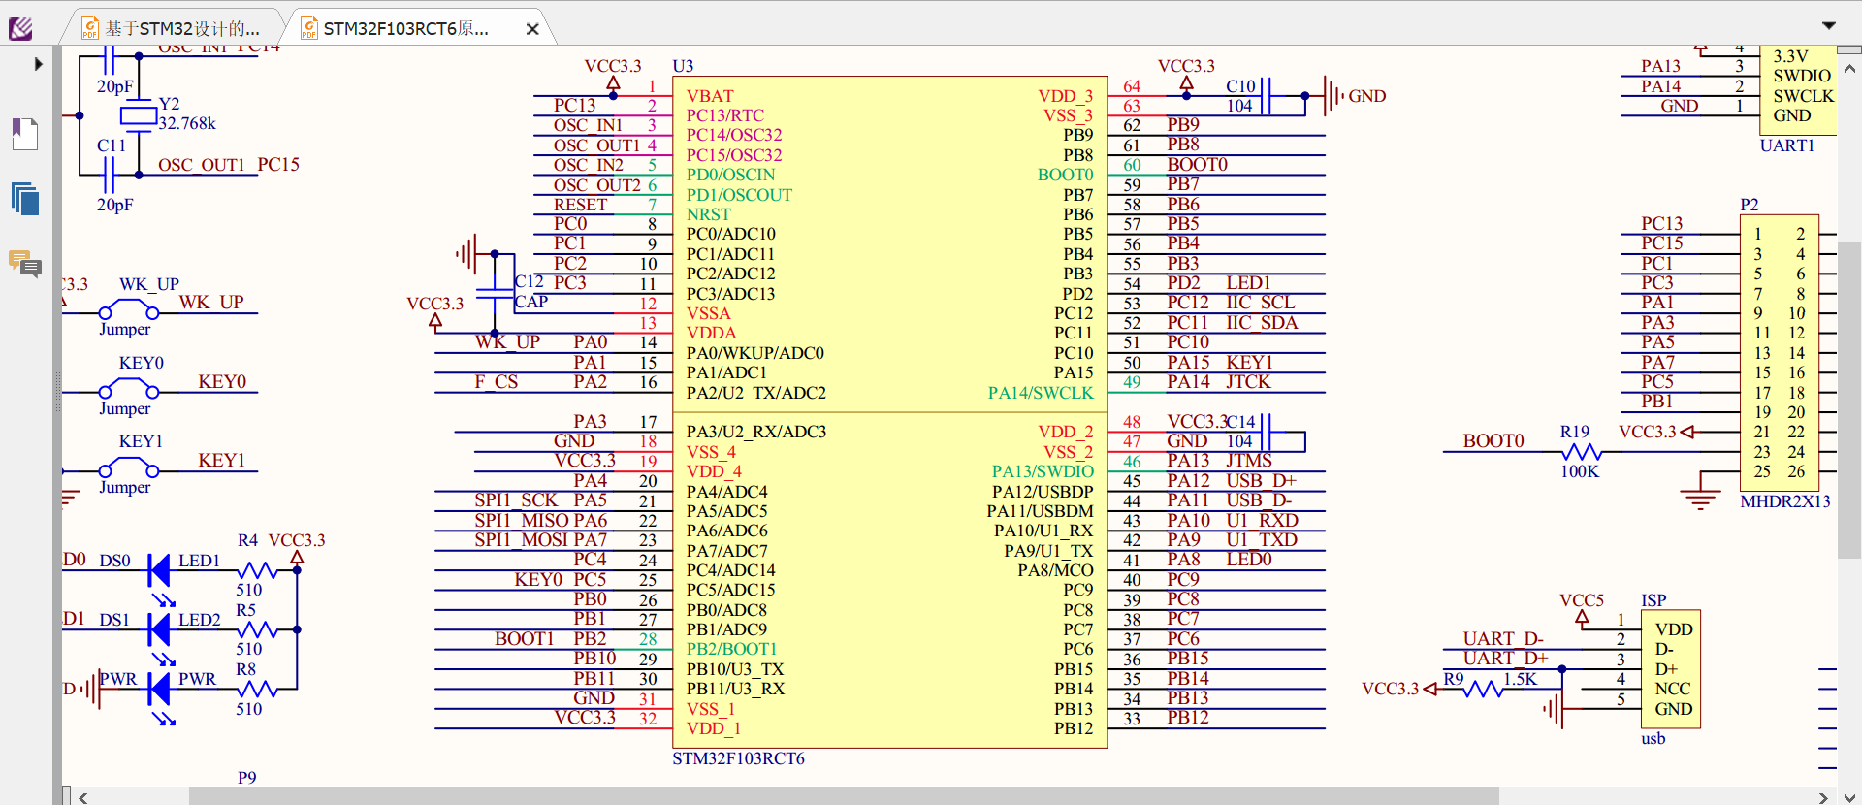
Task: Click the 32.768k crystal value text
Action: tap(187, 123)
